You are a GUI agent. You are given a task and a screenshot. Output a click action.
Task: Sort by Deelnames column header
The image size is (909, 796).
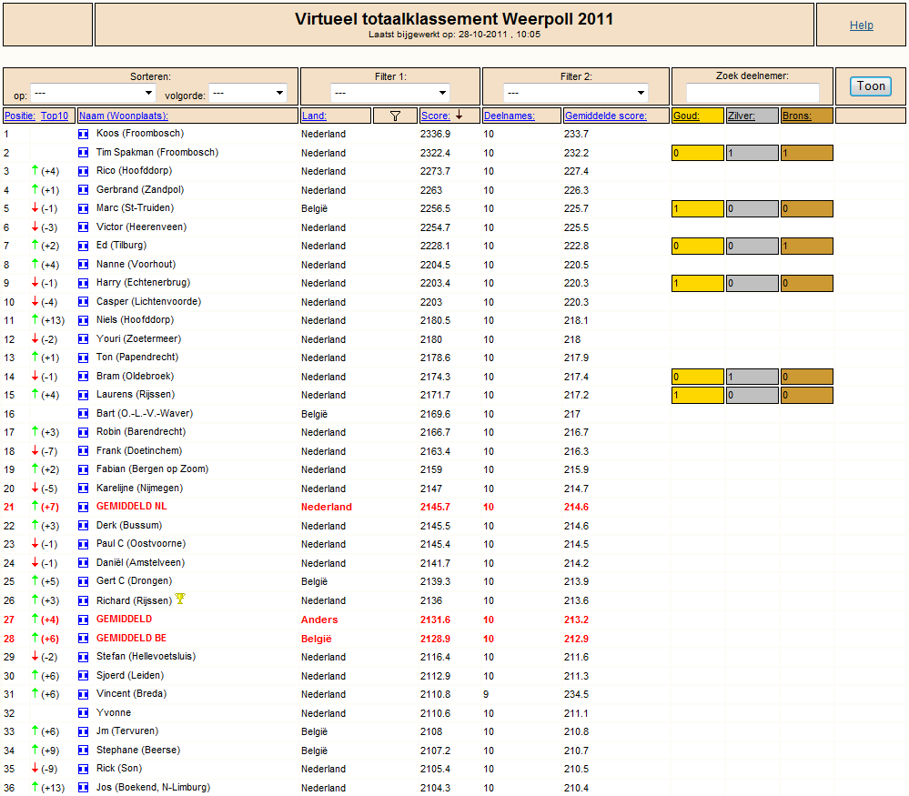pyautogui.click(x=509, y=116)
